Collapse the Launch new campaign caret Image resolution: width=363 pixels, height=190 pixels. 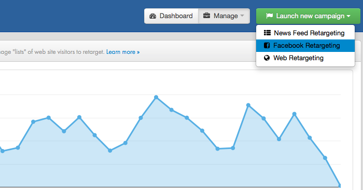click(348, 16)
